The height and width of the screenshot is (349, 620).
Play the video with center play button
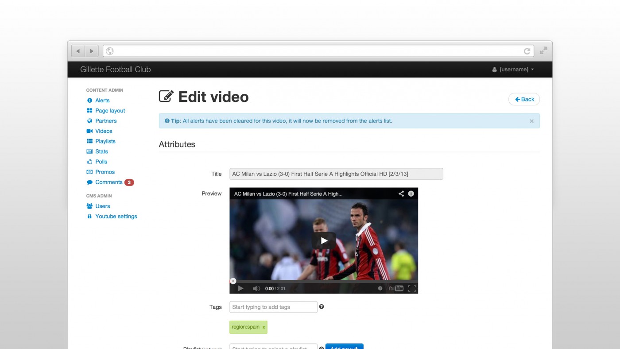[x=324, y=240]
